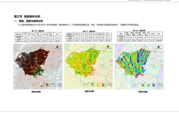Click percentage 38.19 in elevation table
179x113 pixels.
[44, 41]
